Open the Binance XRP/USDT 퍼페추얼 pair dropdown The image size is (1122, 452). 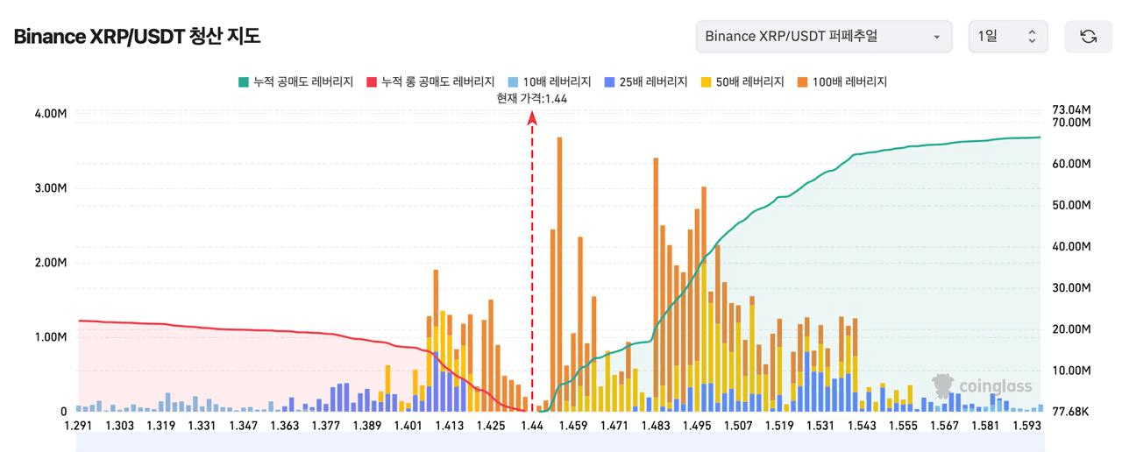point(823,37)
